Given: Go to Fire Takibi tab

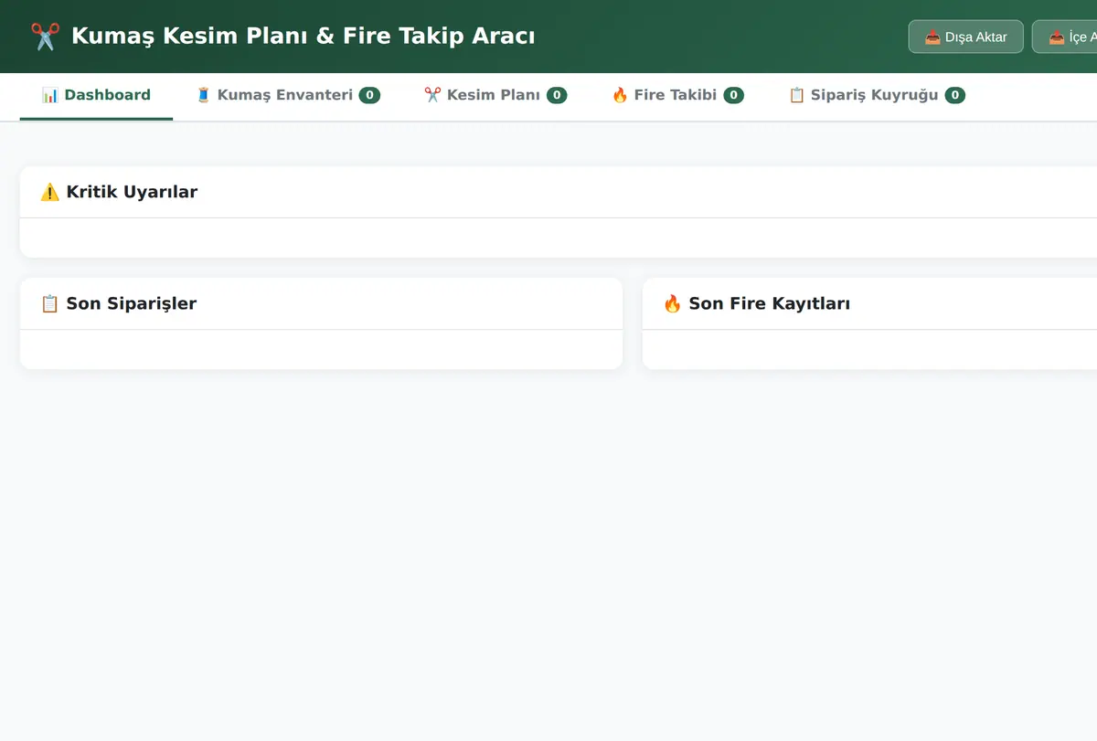Looking at the screenshot, I should [x=677, y=95].
